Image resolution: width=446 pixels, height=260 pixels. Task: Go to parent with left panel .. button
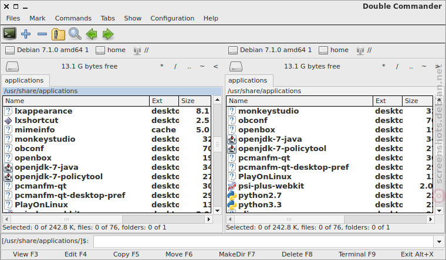(189, 66)
